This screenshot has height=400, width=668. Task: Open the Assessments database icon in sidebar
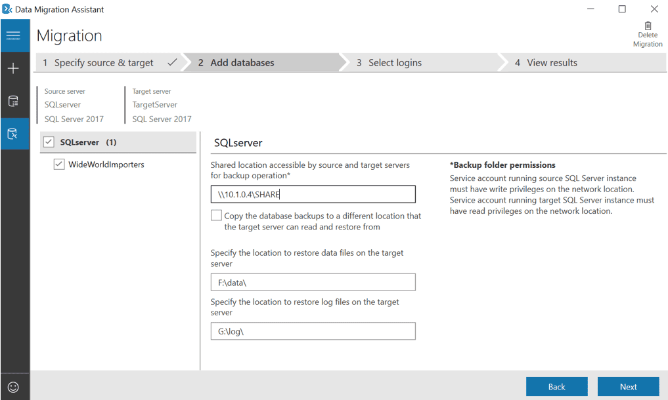(13, 101)
